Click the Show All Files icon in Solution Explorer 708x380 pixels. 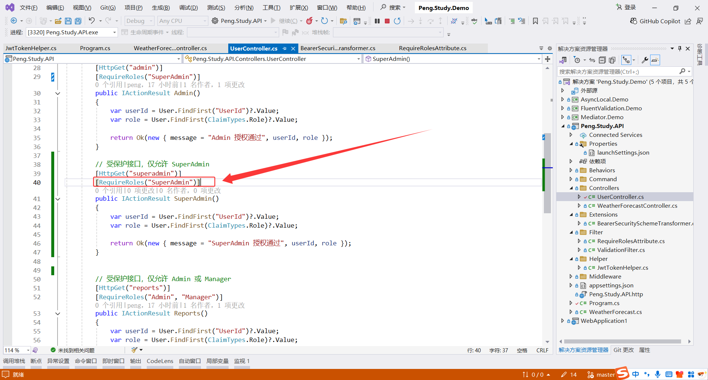click(612, 60)
